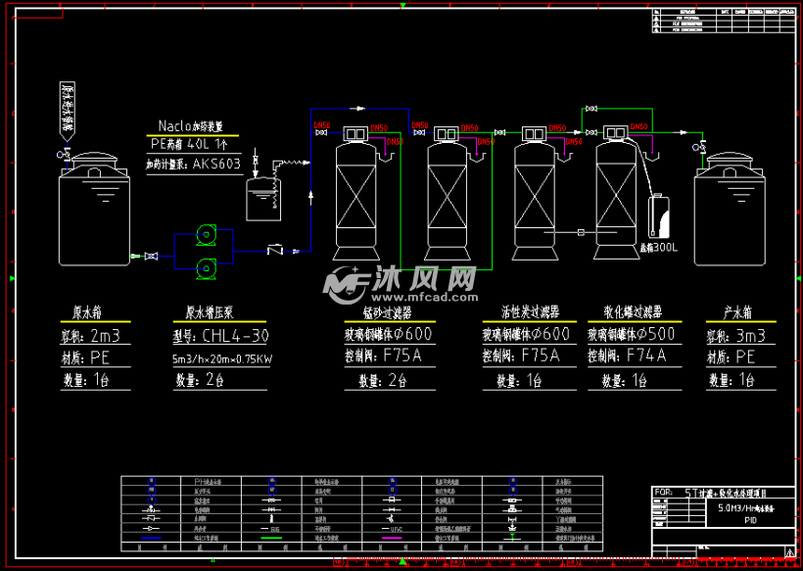The image size is (803, 571).
Task: Click the upper green booster pump symbol
Action: [x=206, y=235]
